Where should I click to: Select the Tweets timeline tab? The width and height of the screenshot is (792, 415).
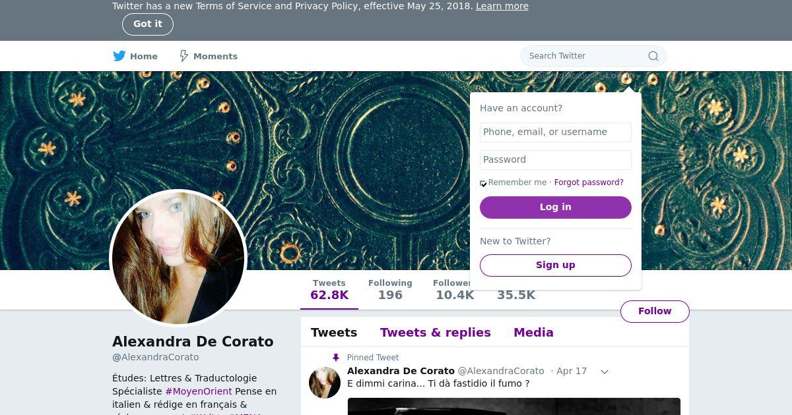[334, 333]
